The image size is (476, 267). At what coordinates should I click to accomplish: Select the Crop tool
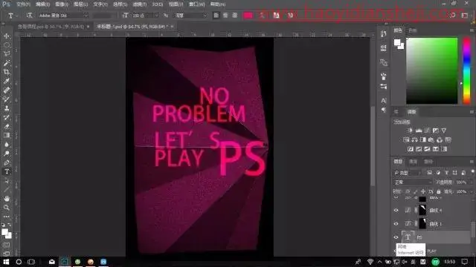pyautogui.click(x=7, y=72)
